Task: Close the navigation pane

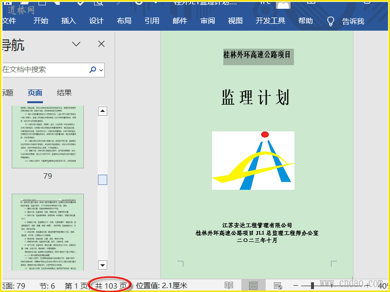Action: click(101, 44)
